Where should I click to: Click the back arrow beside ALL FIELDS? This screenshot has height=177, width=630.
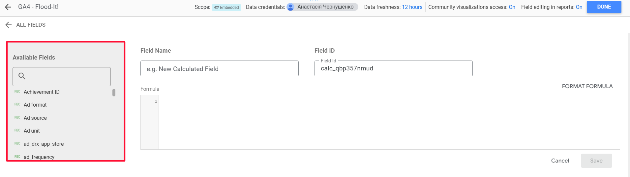pyautogui.click(x=9, y=25)
